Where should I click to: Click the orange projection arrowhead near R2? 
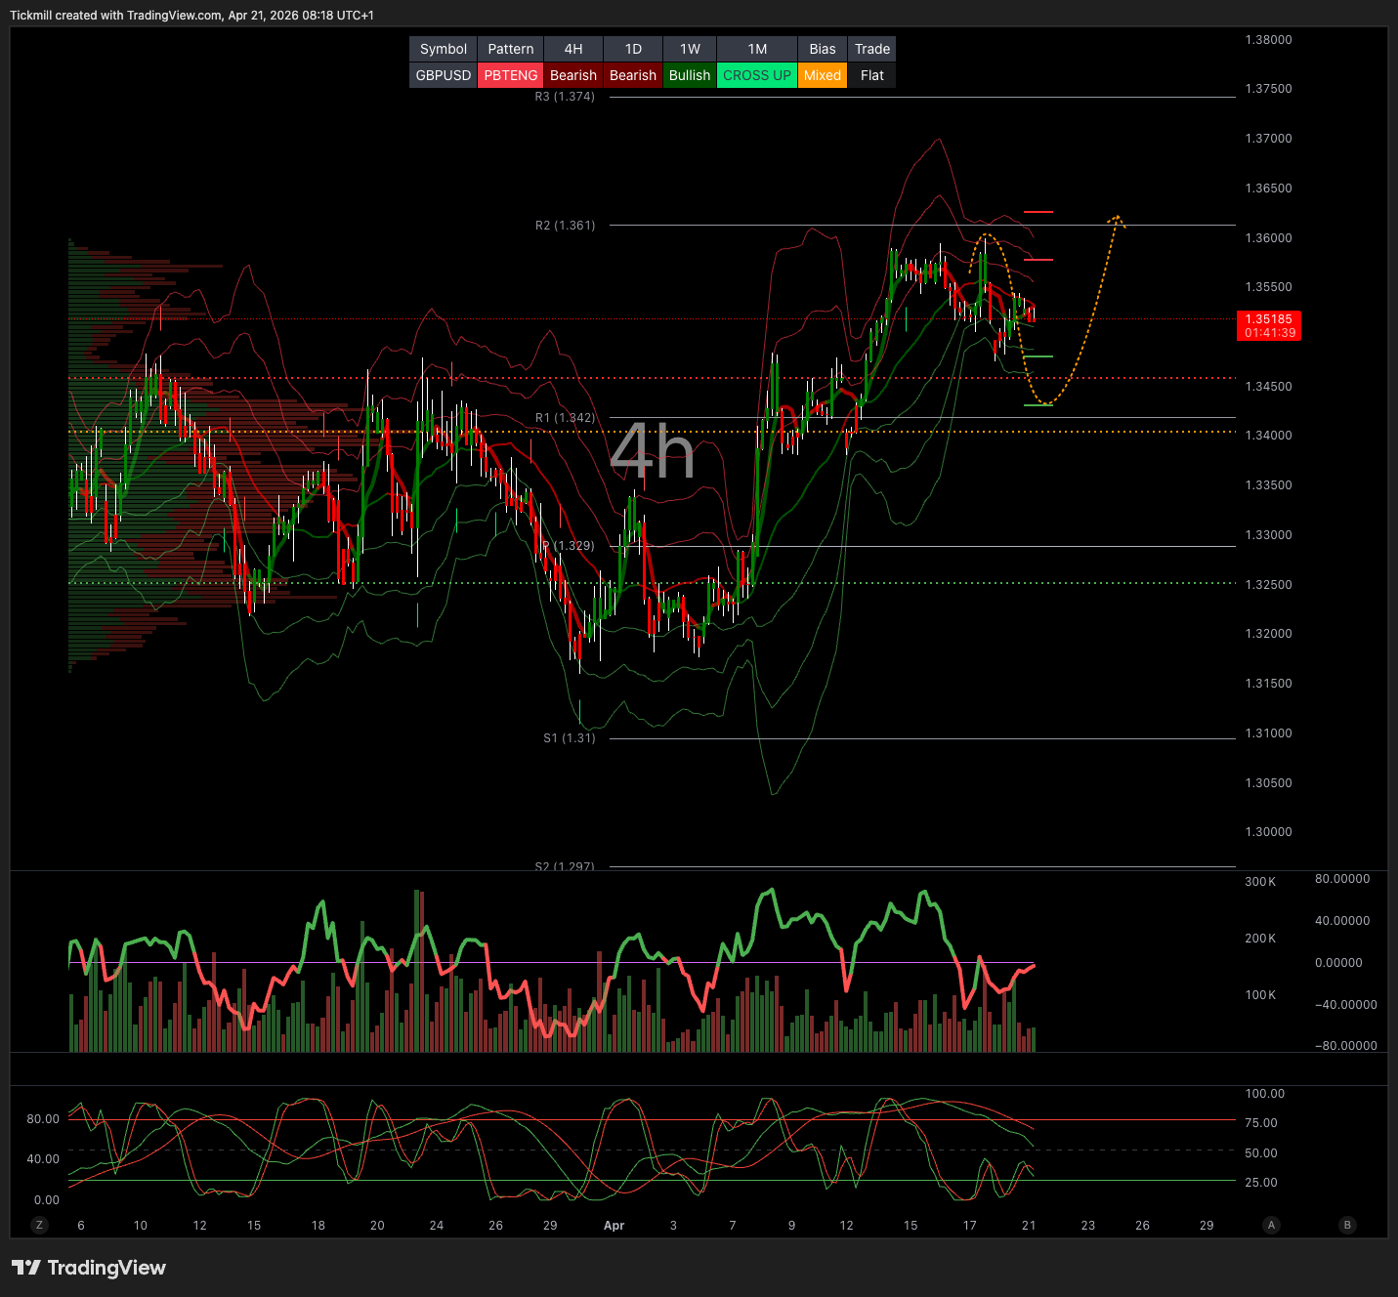(1117, 219)
